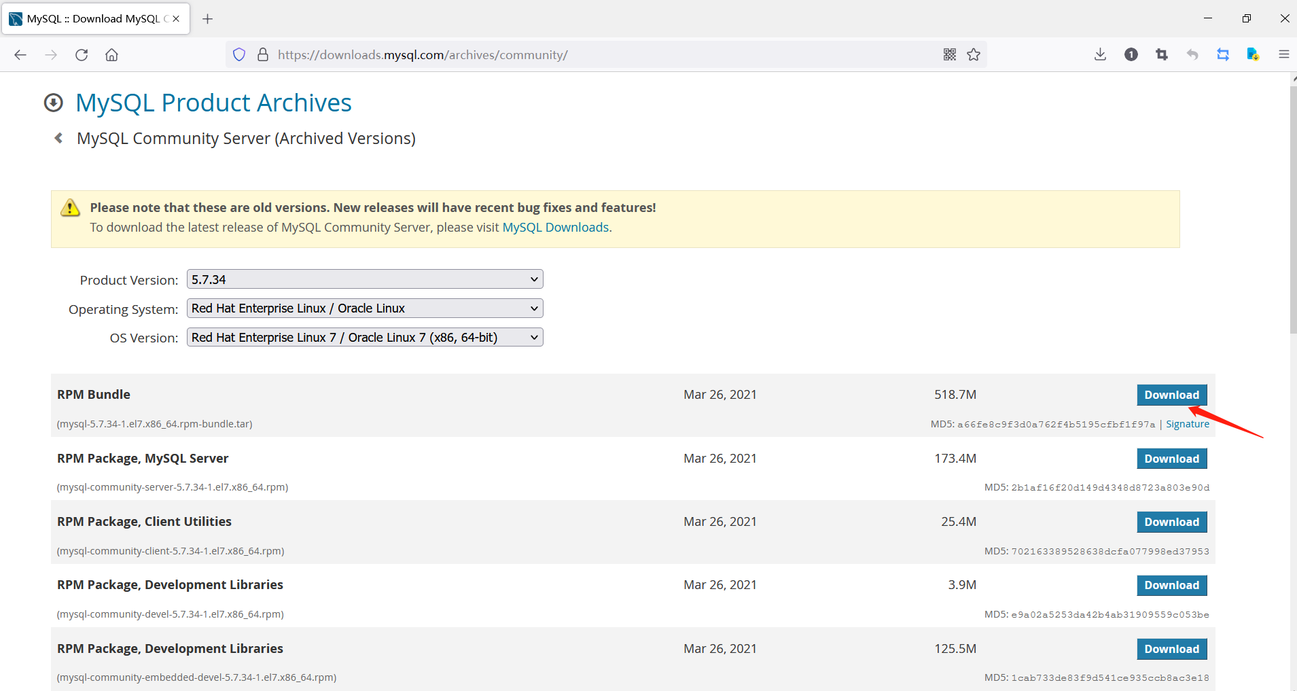Image resolution: width=1297 pixels, height=691 pixels.
Task: Select the MySQL Download tab
Action: tap(96, 19)
